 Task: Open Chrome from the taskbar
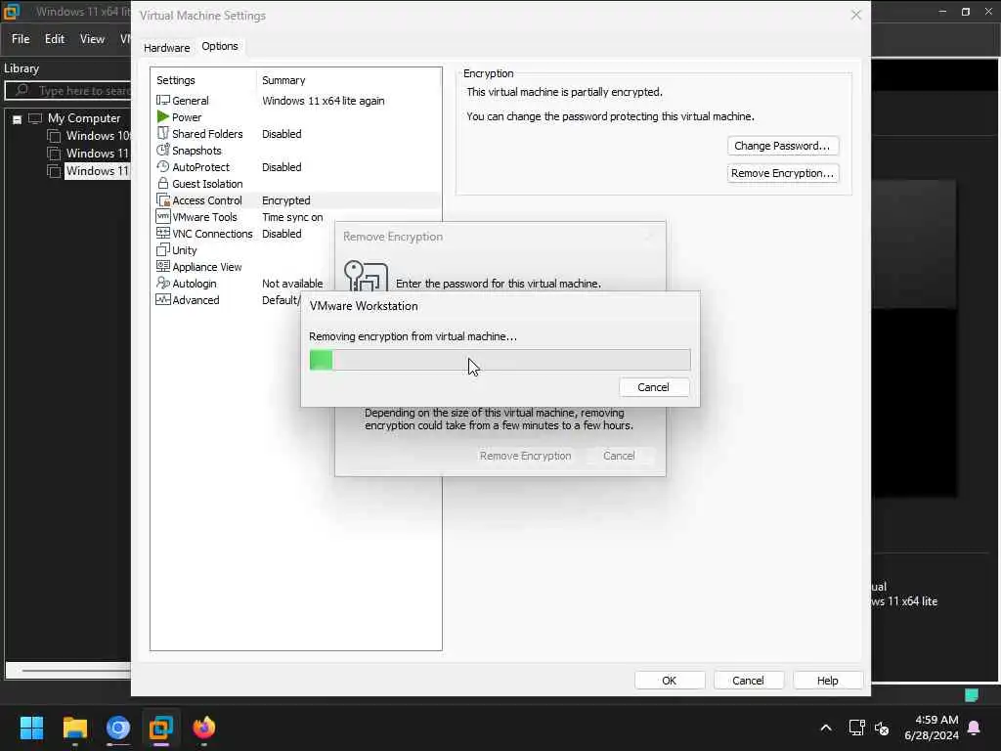(x=118, y=728)
